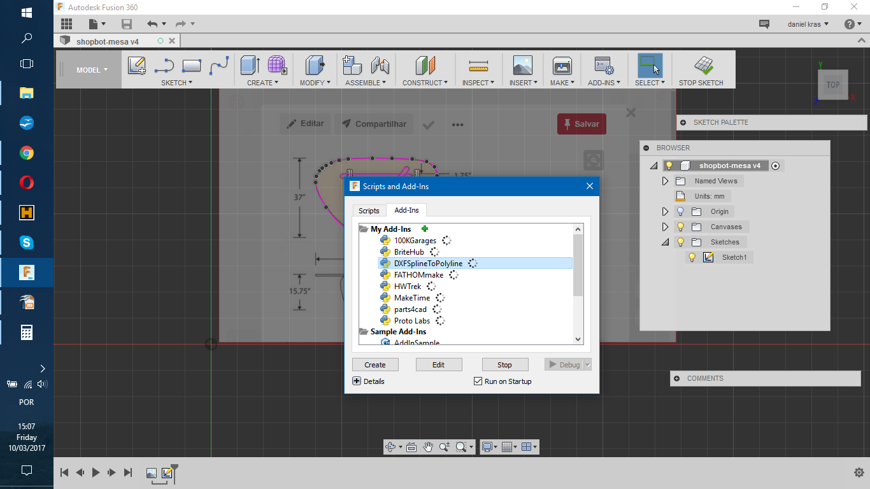Click the Stop button in dialog
The width and height of the screenshot is (870, 489).
(x=505, y=365)
